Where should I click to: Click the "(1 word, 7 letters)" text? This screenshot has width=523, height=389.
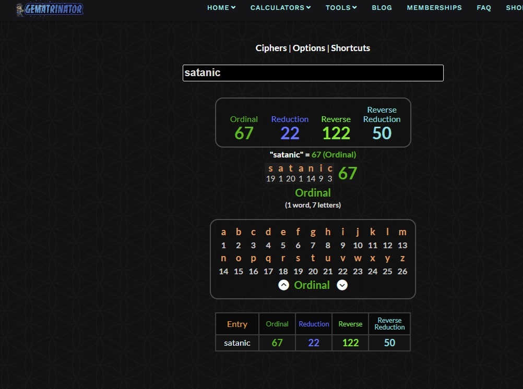pyautogui.click(x=313, y=205)
